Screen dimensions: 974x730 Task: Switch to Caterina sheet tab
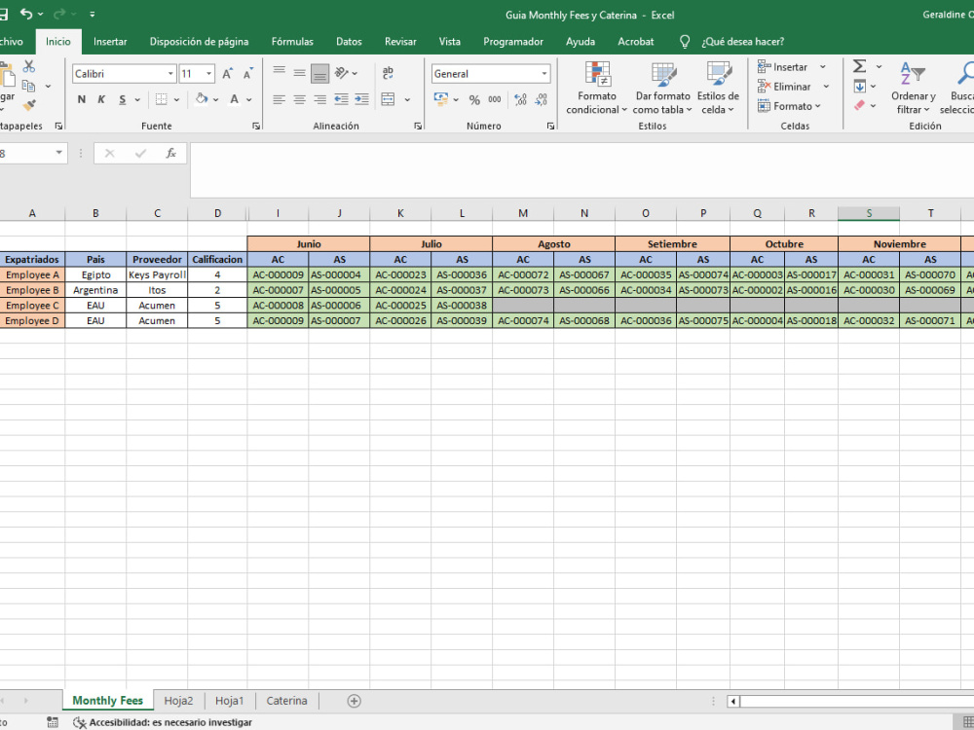(x=286, y=701)
